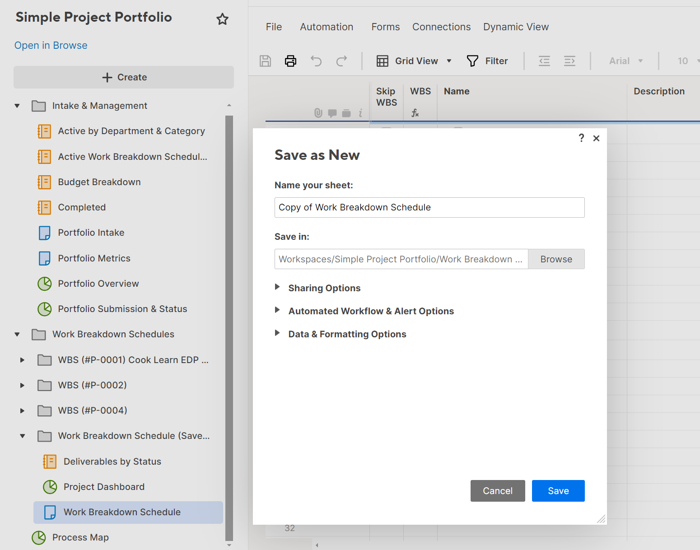Expand Automated Workflow & Alert Options
The height and width of the screenshot is (550, 700).
tap(277, 310)
